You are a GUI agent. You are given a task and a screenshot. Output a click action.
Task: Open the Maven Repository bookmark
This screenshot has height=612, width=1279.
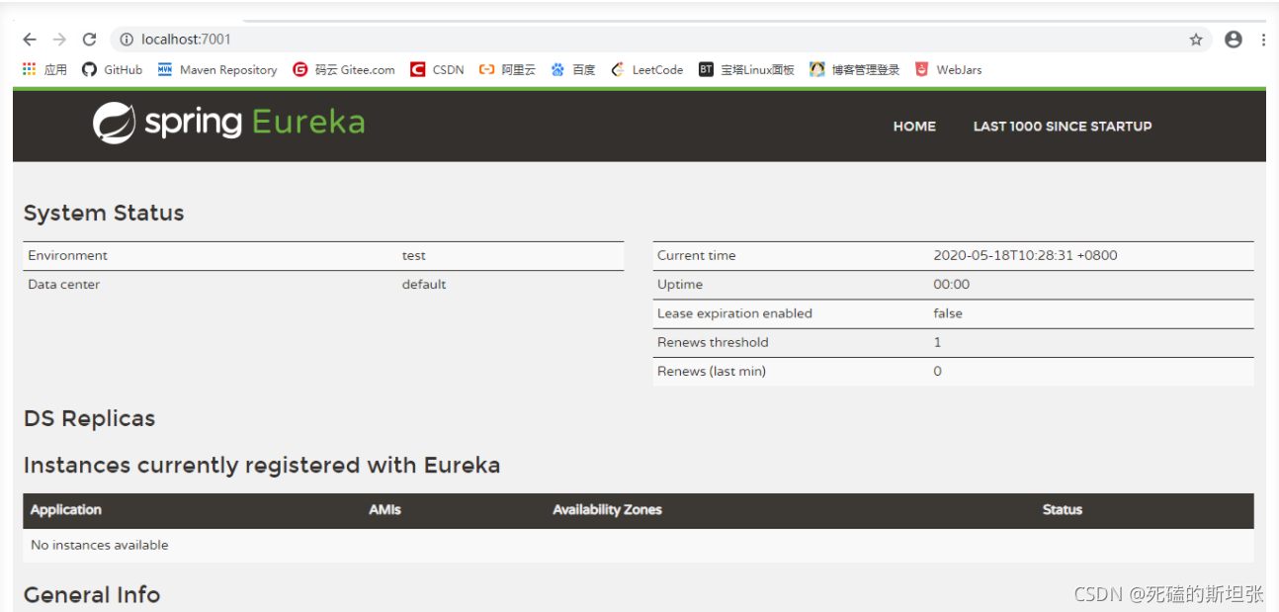(217, 69)
